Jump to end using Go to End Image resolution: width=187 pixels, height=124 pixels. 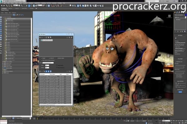(179, 121)
